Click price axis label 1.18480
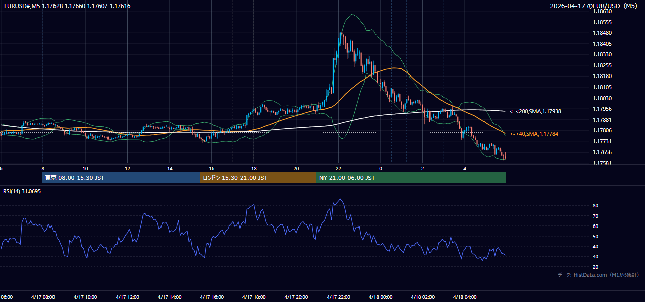This screenshot has width=645, height=302. (602, 33)
